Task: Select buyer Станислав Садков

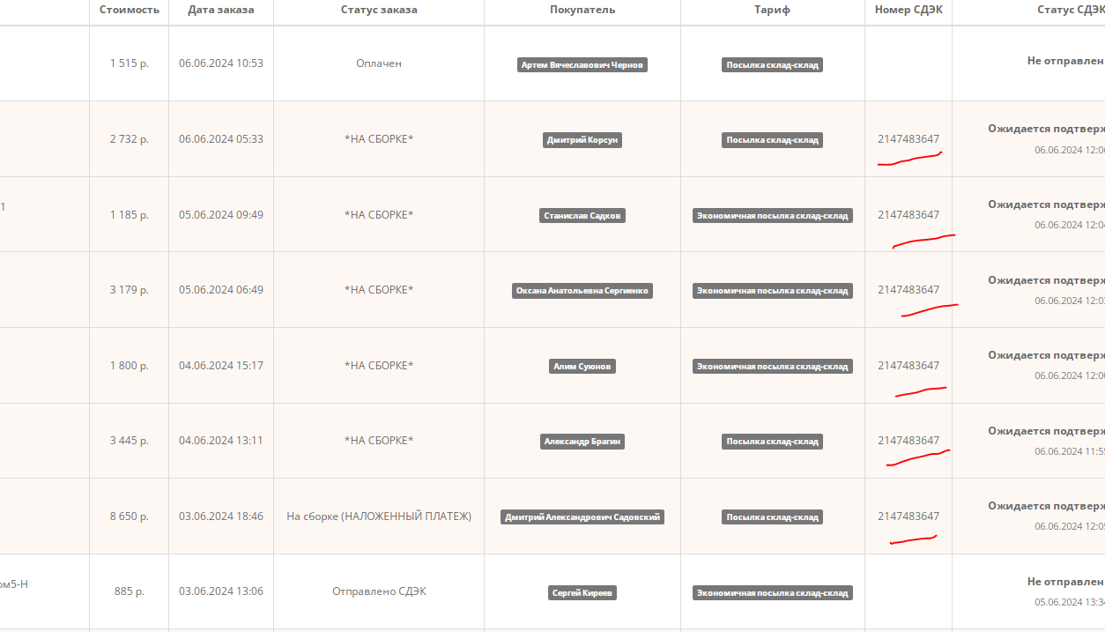Action: point(582,216)
